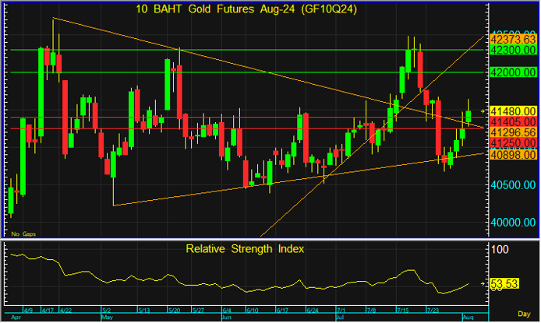Click the Relative Strength Index panel title
This screenshot has width=541, height=323.
[x=245, y=248]
